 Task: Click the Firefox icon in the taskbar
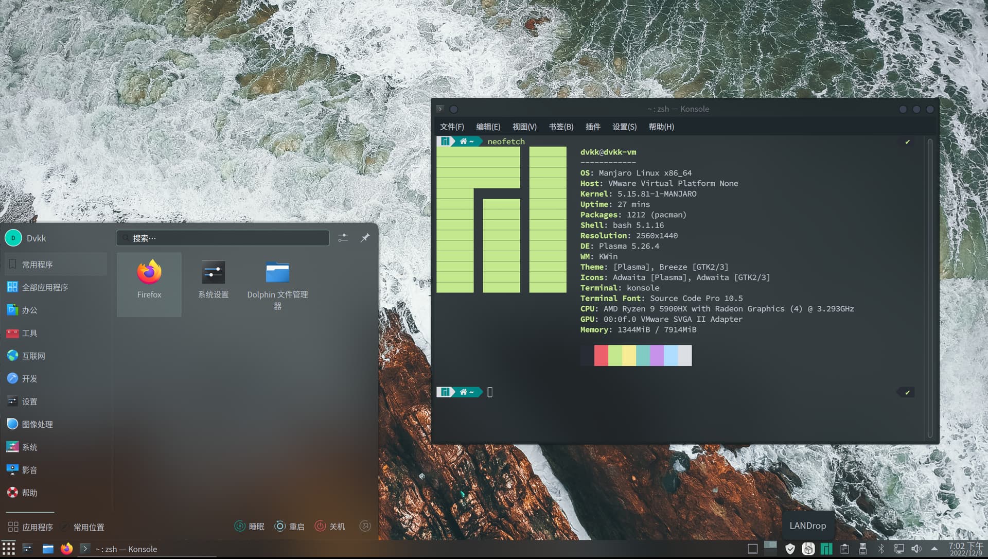66,549
